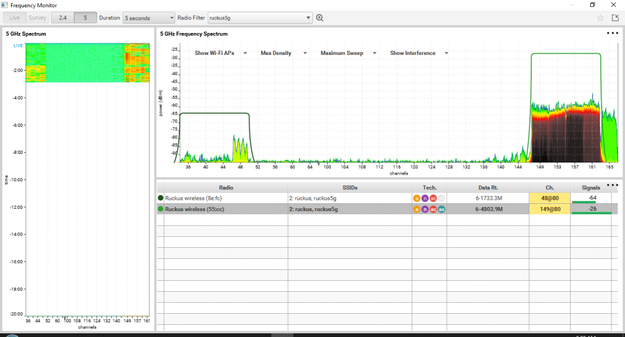This screenshot has height=337, width=625.
Task: Sort by the Signals column header
Action: [x=591, y=187]
